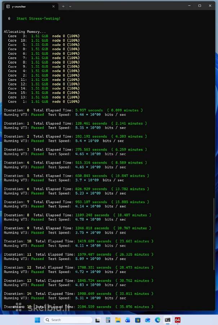Click '1579.487 seconds' elapsed time
The width and height of the screenshot is (218, 325).
click(94, 254)
